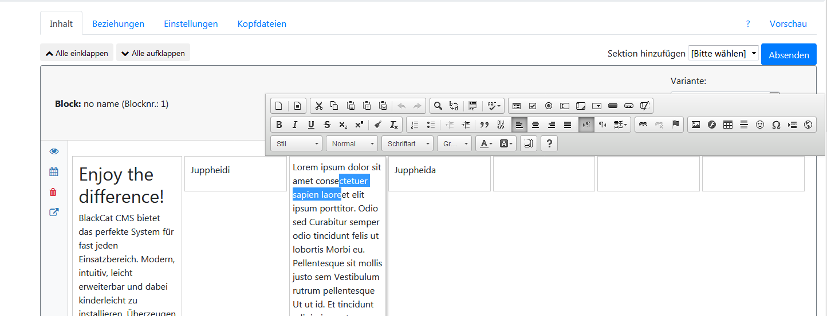Open the language selection dropdown
The image size is (827, 316).
click(x=621, y=125)
